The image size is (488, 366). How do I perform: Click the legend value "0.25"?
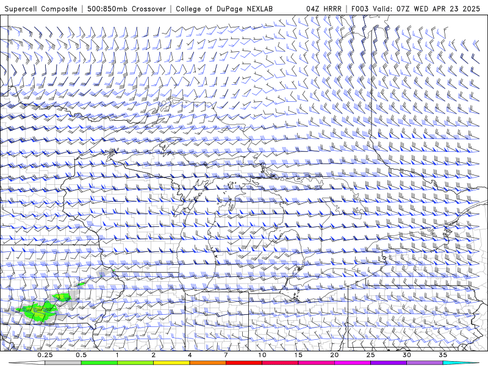(x=45, y=355)
